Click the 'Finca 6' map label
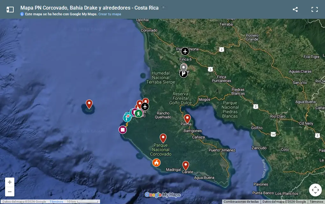325x204 pixels. (185, 59)
